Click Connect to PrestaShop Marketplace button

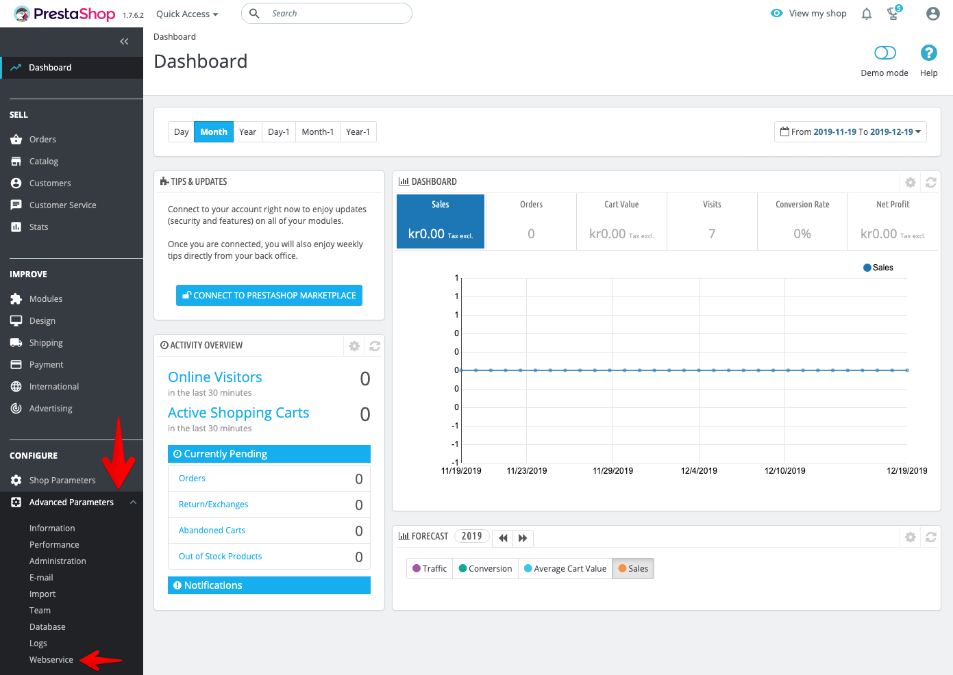coord(269,295)
